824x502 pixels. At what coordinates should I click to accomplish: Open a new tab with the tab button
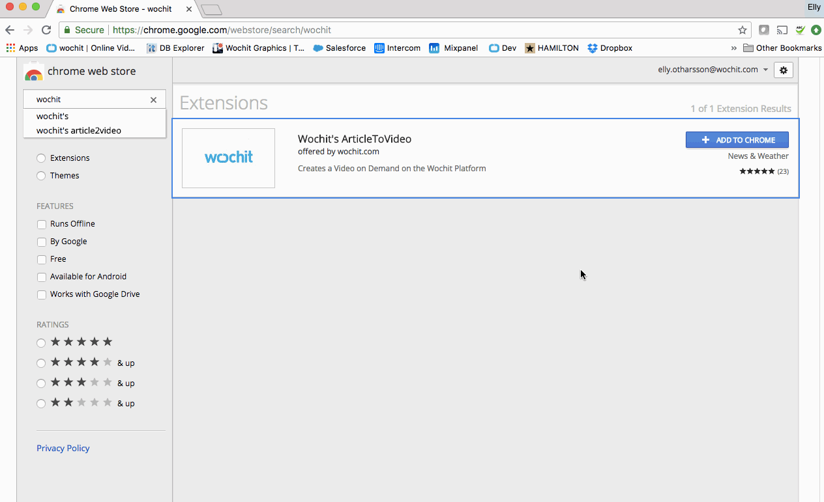pyautogui.click(x=211, y=10)
